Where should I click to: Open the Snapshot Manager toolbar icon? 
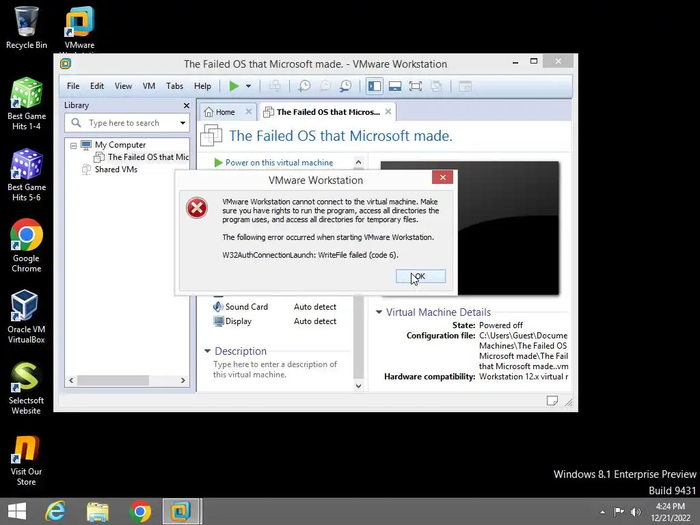pyautogui.click(x=346, y=86)
